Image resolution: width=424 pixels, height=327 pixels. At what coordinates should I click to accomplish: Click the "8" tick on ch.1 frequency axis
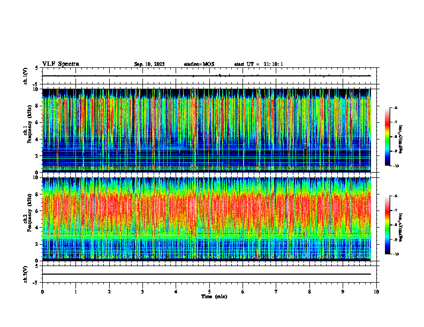37,106
